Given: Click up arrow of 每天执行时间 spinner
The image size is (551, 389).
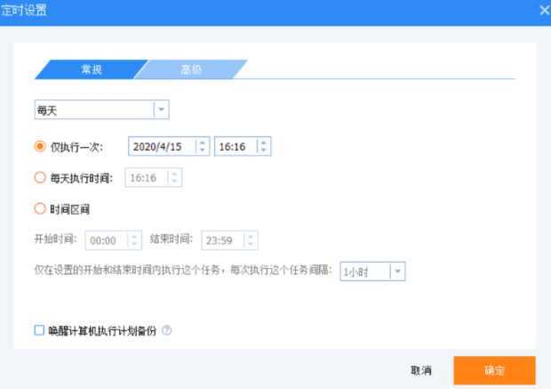Looking at the screenshot, I should (174, 174).
